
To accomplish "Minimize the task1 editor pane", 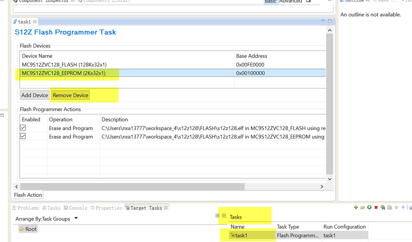I will click(323, 21).
